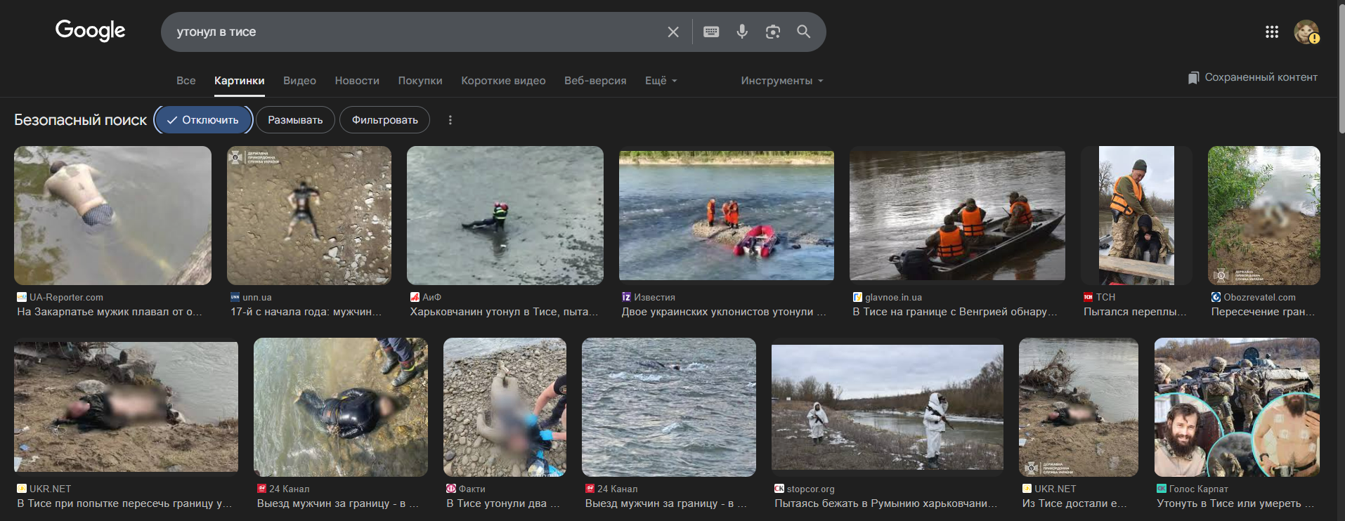Image resolution: width=1345 pixels, height=521 pixels.
Task: Switch to the Видео tab
Action: coord(299,81)
